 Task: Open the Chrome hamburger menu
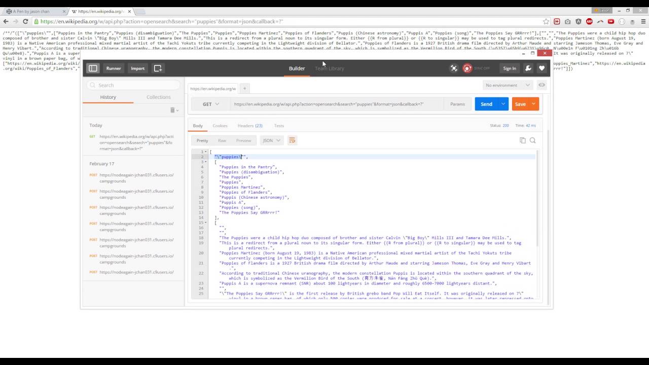point(644,21)
